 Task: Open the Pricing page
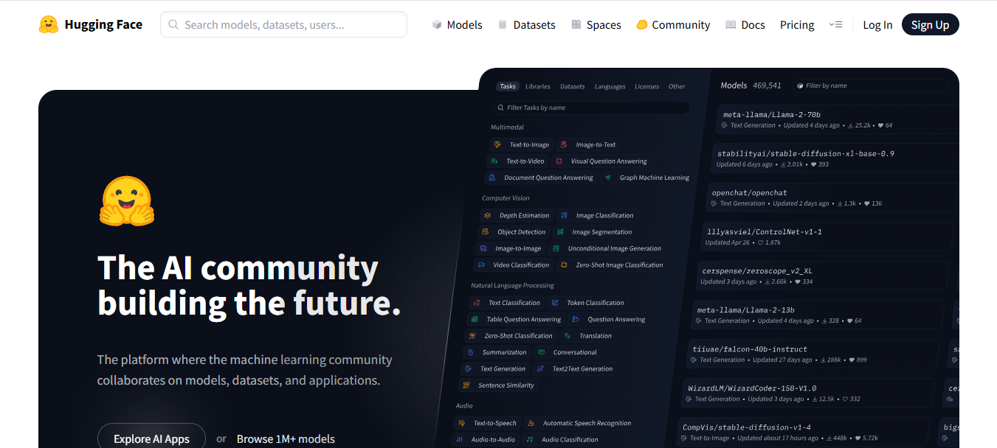tap(797, 24)
